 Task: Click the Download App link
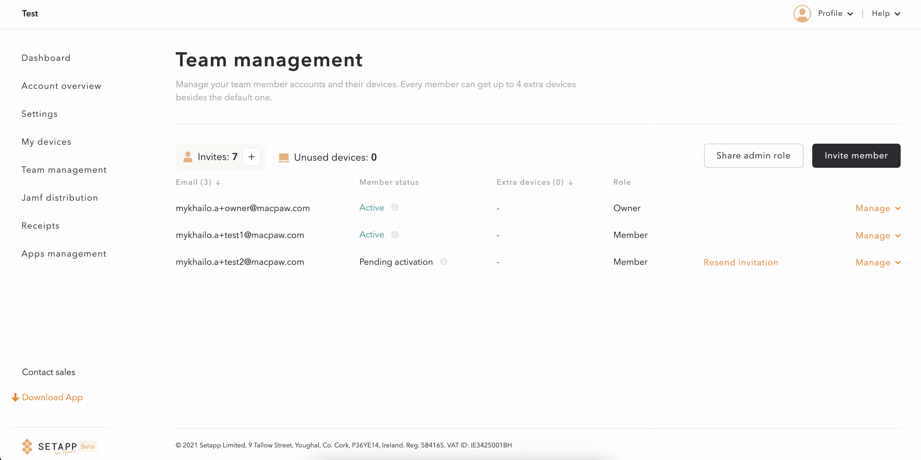pyautogui.click(x=52, y=397)
